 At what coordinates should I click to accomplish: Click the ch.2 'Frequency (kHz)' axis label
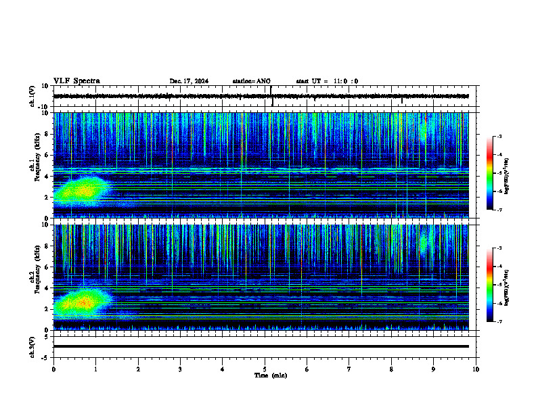(37, 269)
